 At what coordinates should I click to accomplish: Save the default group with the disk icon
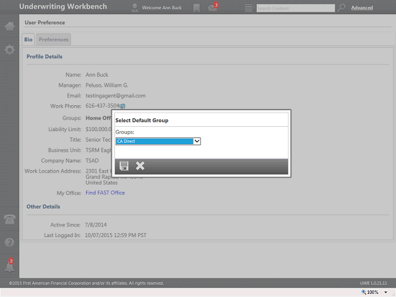pyautogui.click(x=124, y=166)
